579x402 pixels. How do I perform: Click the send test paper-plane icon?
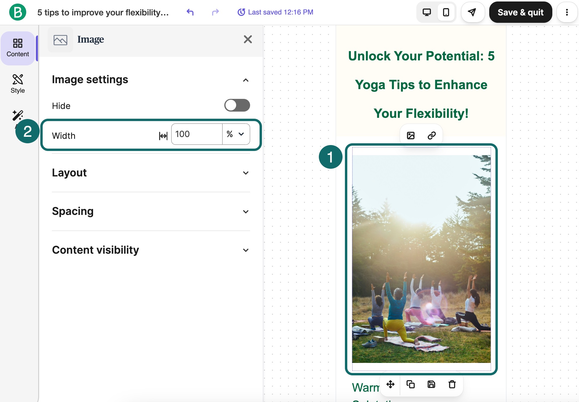[x=472, y=12]
